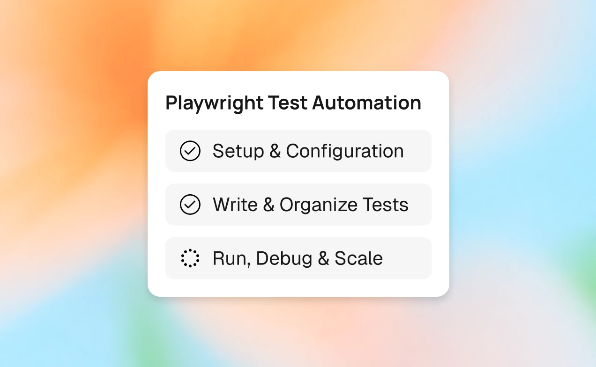Click the "Write & Organize Tests" text label
The width and height of the screenshot is (596, 367).
[x=310, y=205]
